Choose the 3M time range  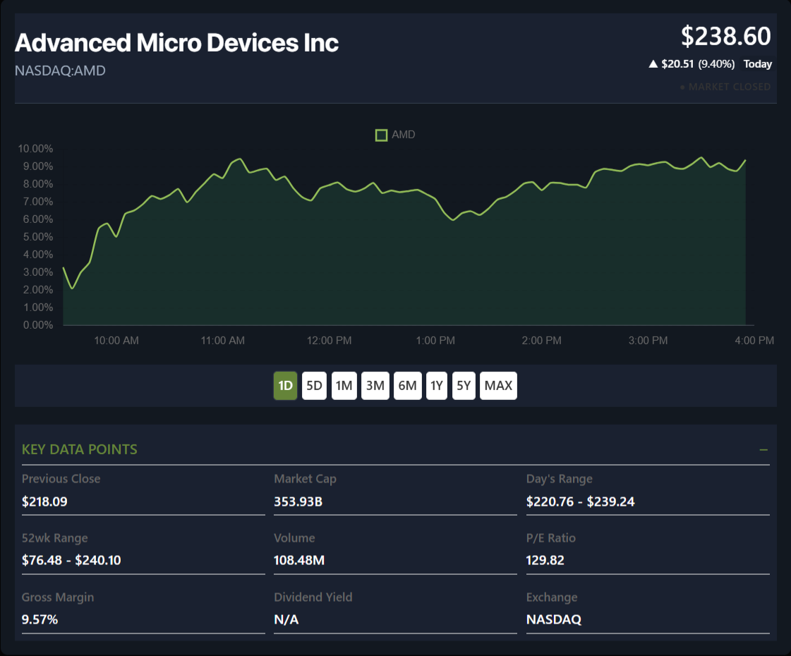(x=375, y=386)
